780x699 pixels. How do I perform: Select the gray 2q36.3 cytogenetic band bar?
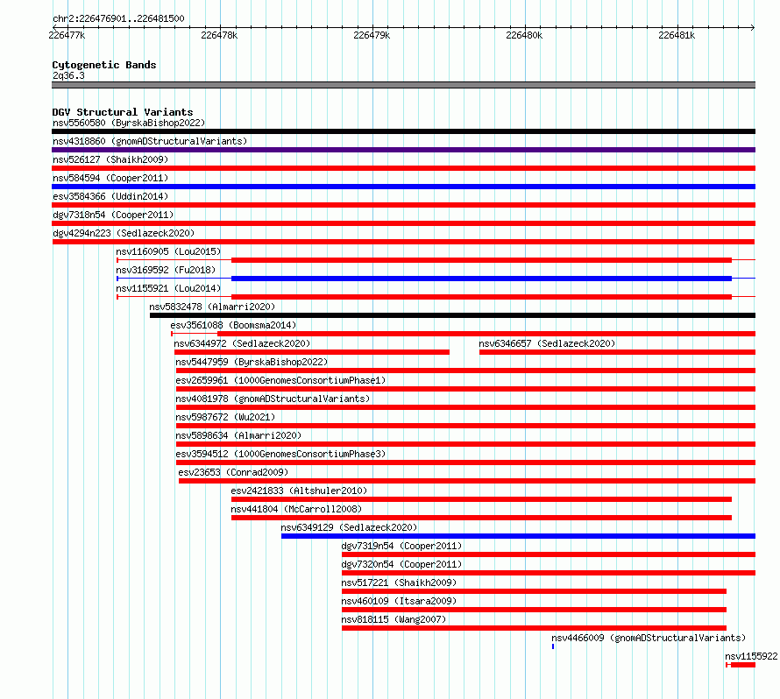pos(403,85)
